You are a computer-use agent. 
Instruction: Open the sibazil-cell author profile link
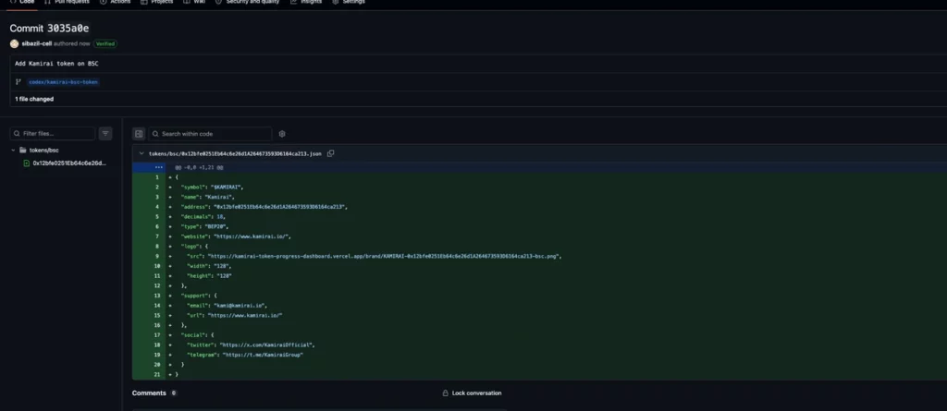pyautogui.click(x=37, y=43)
